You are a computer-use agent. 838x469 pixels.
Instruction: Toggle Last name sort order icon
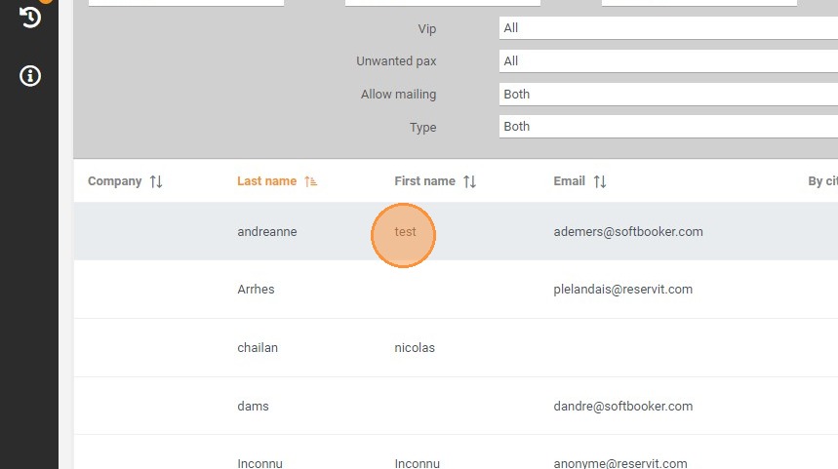click(310, 181)
